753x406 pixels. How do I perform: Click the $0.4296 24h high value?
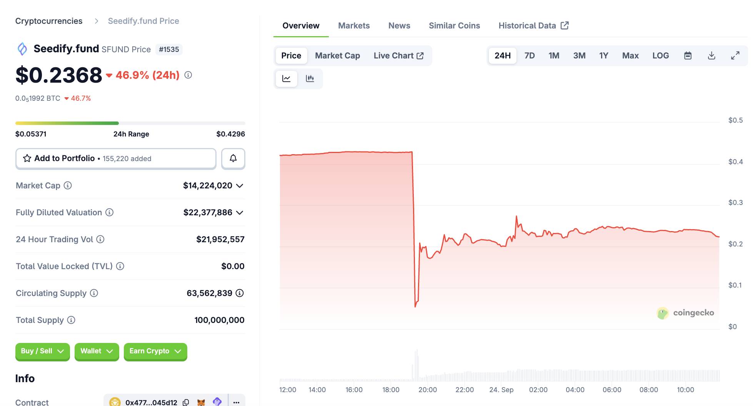[x=231, y=134]
